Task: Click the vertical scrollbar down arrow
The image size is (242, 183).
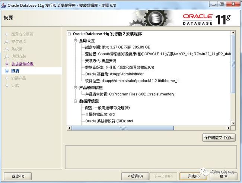Action: pos(233,123)
